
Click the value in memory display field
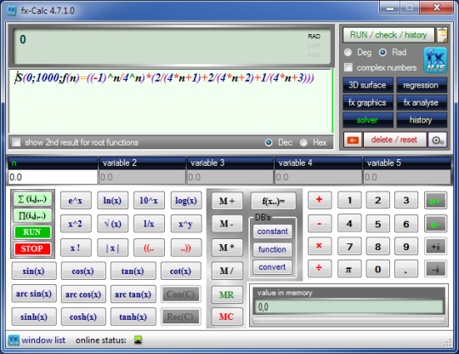[x=349, y=307]
